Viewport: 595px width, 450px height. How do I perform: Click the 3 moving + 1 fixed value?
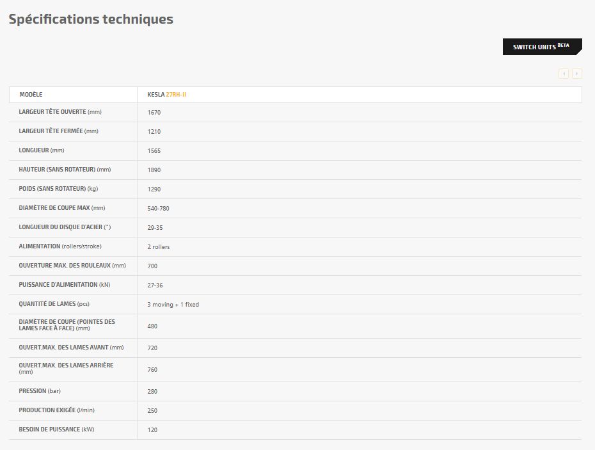coord(173,305)
